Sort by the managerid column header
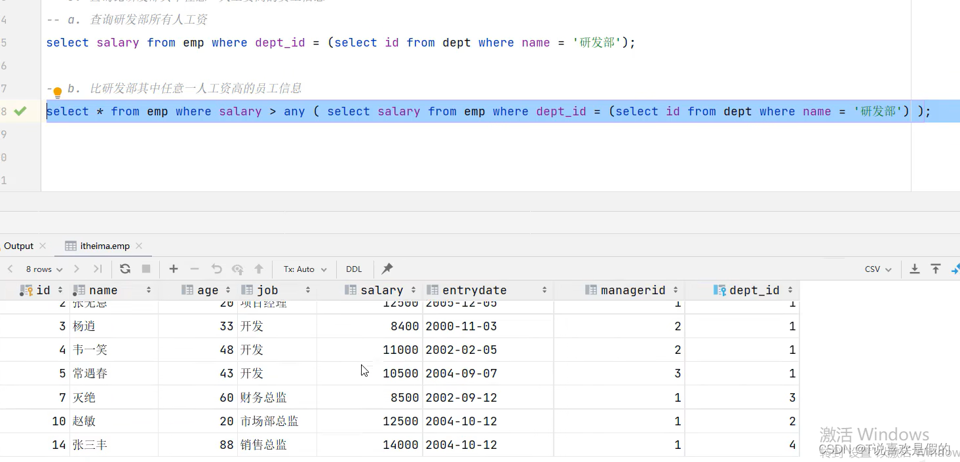The height and width of the screenshot is (462, 960). (619, 290)
